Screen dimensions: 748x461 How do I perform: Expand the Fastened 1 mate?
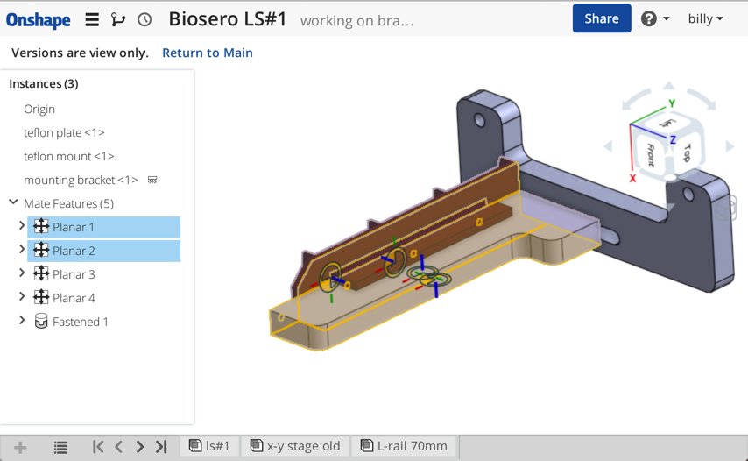22,320
